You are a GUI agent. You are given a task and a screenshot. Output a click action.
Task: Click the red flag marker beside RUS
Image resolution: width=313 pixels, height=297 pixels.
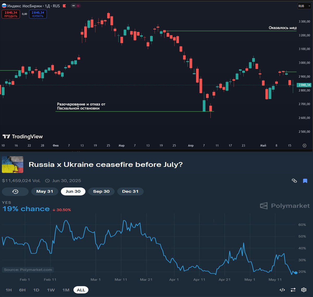64,6
